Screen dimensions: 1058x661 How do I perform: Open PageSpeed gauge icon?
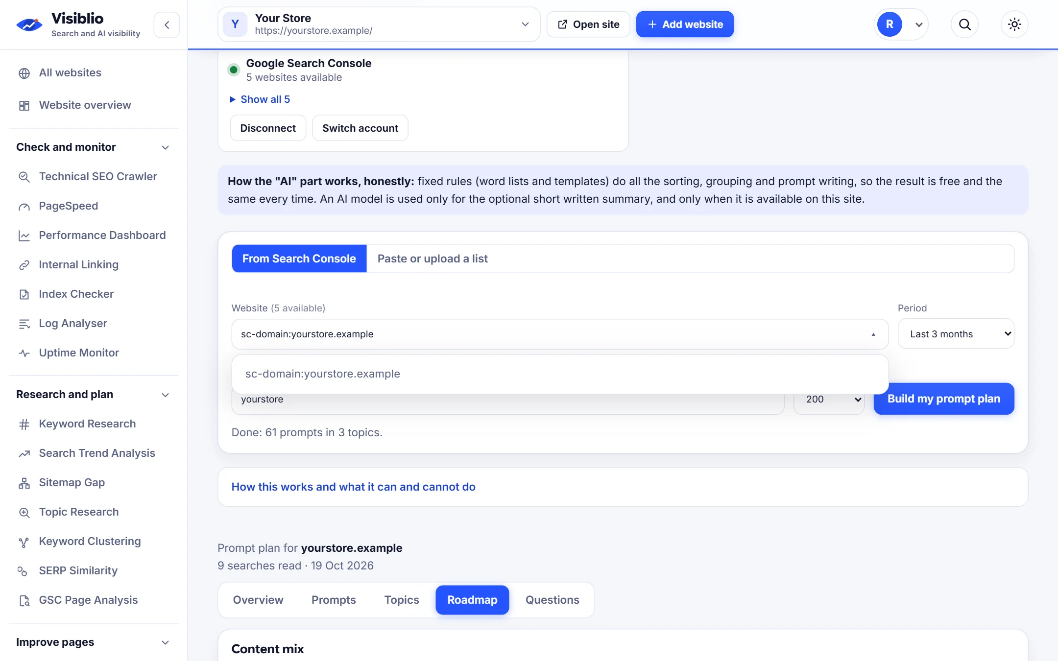coord(24,207)
